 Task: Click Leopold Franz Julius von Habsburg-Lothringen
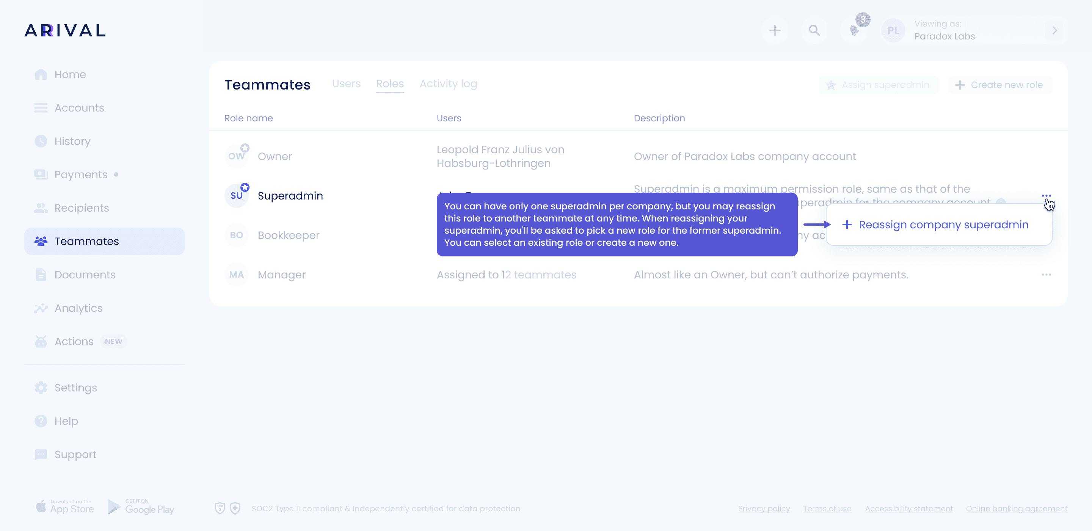tap(500, 157)
